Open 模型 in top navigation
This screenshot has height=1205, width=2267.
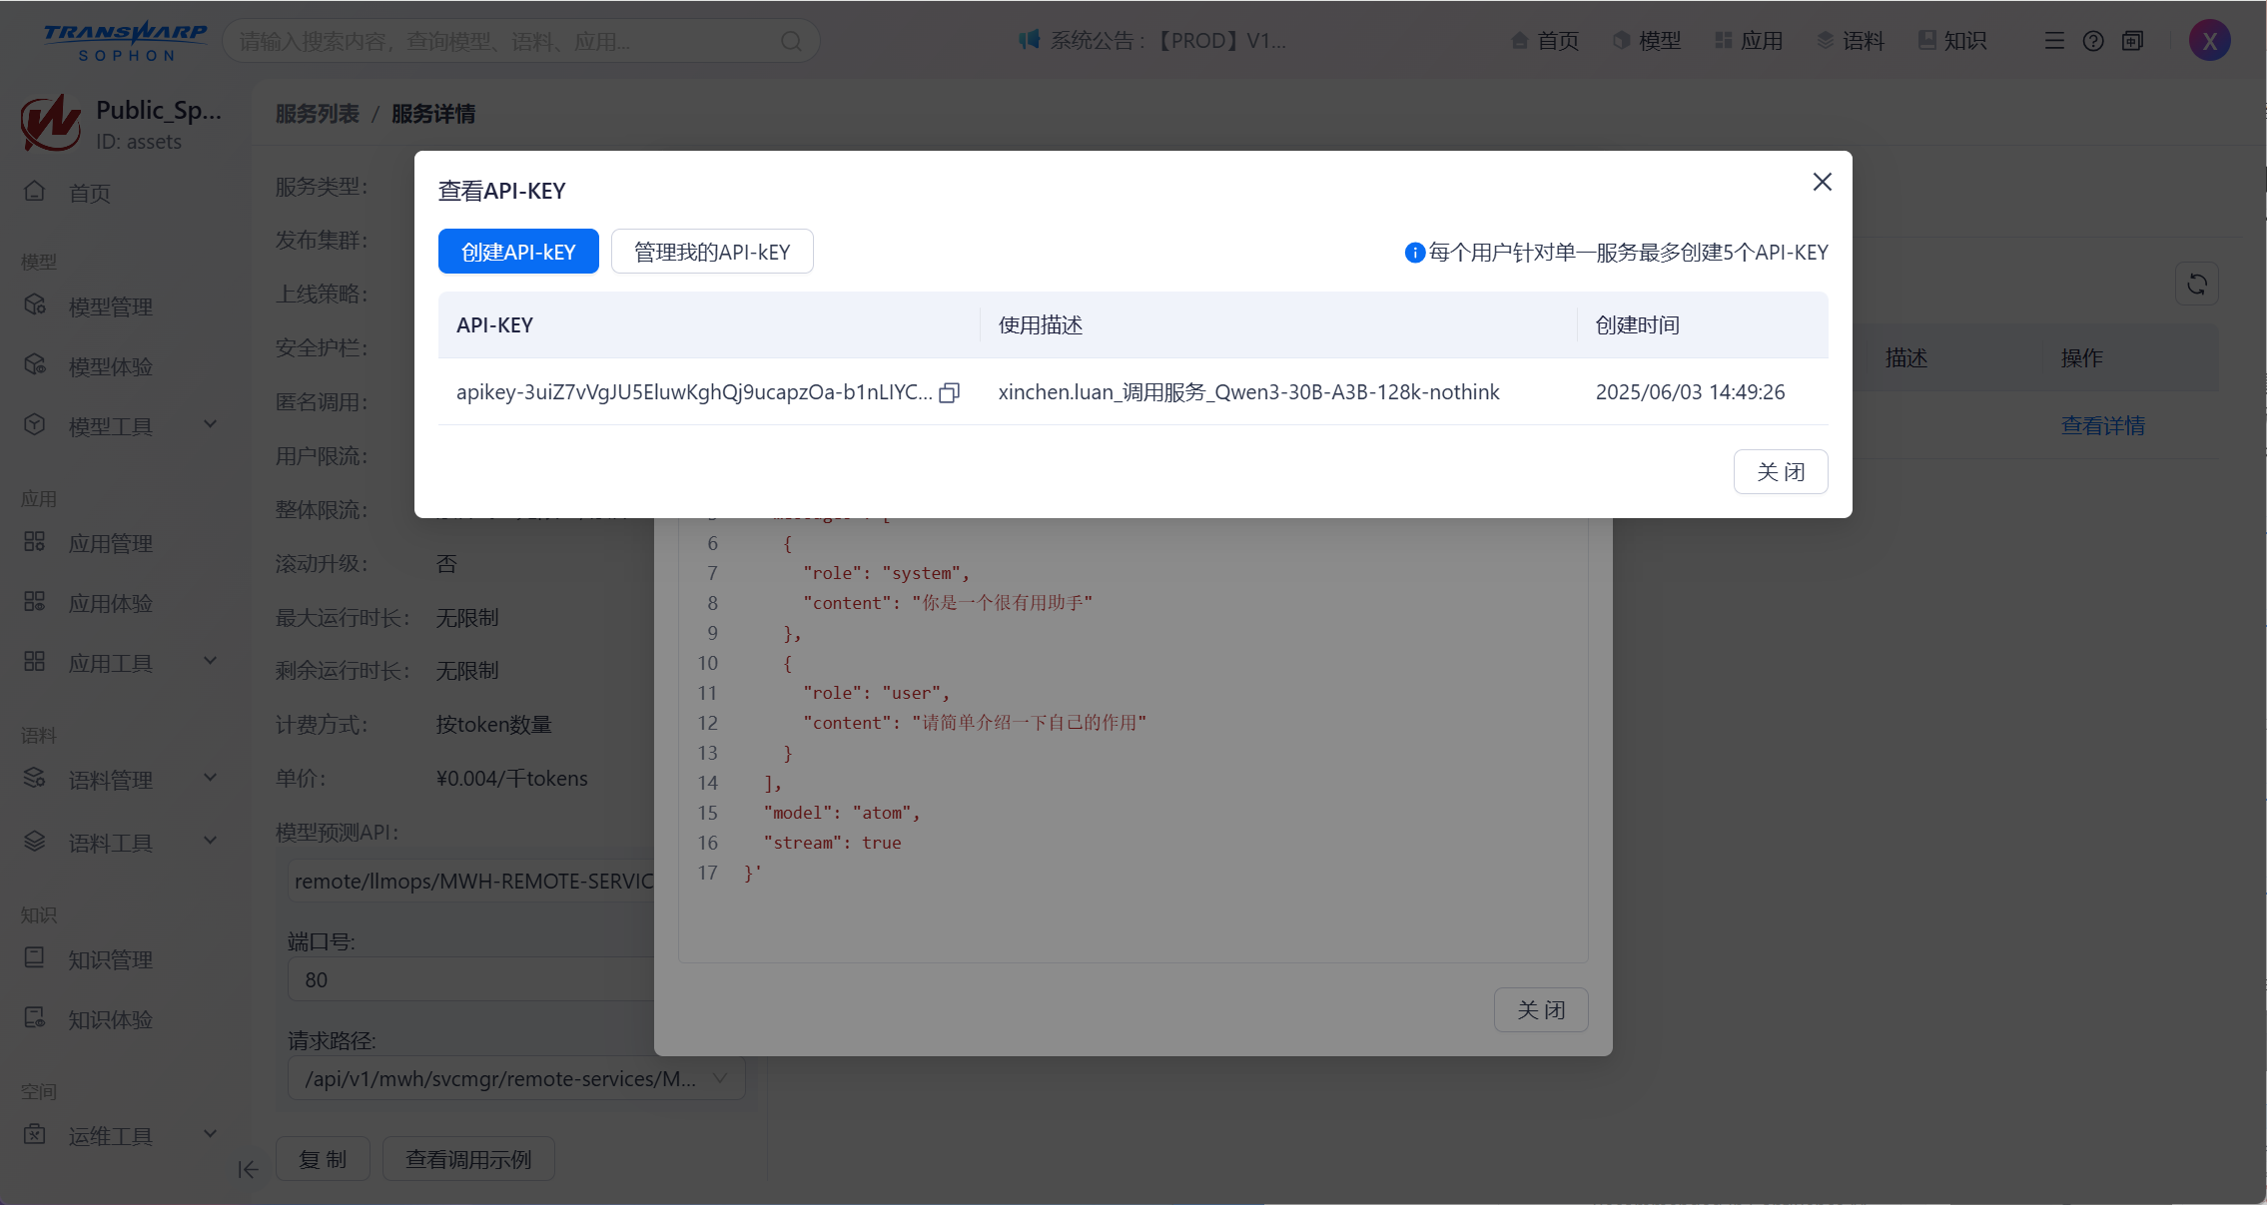[1646, 40]
